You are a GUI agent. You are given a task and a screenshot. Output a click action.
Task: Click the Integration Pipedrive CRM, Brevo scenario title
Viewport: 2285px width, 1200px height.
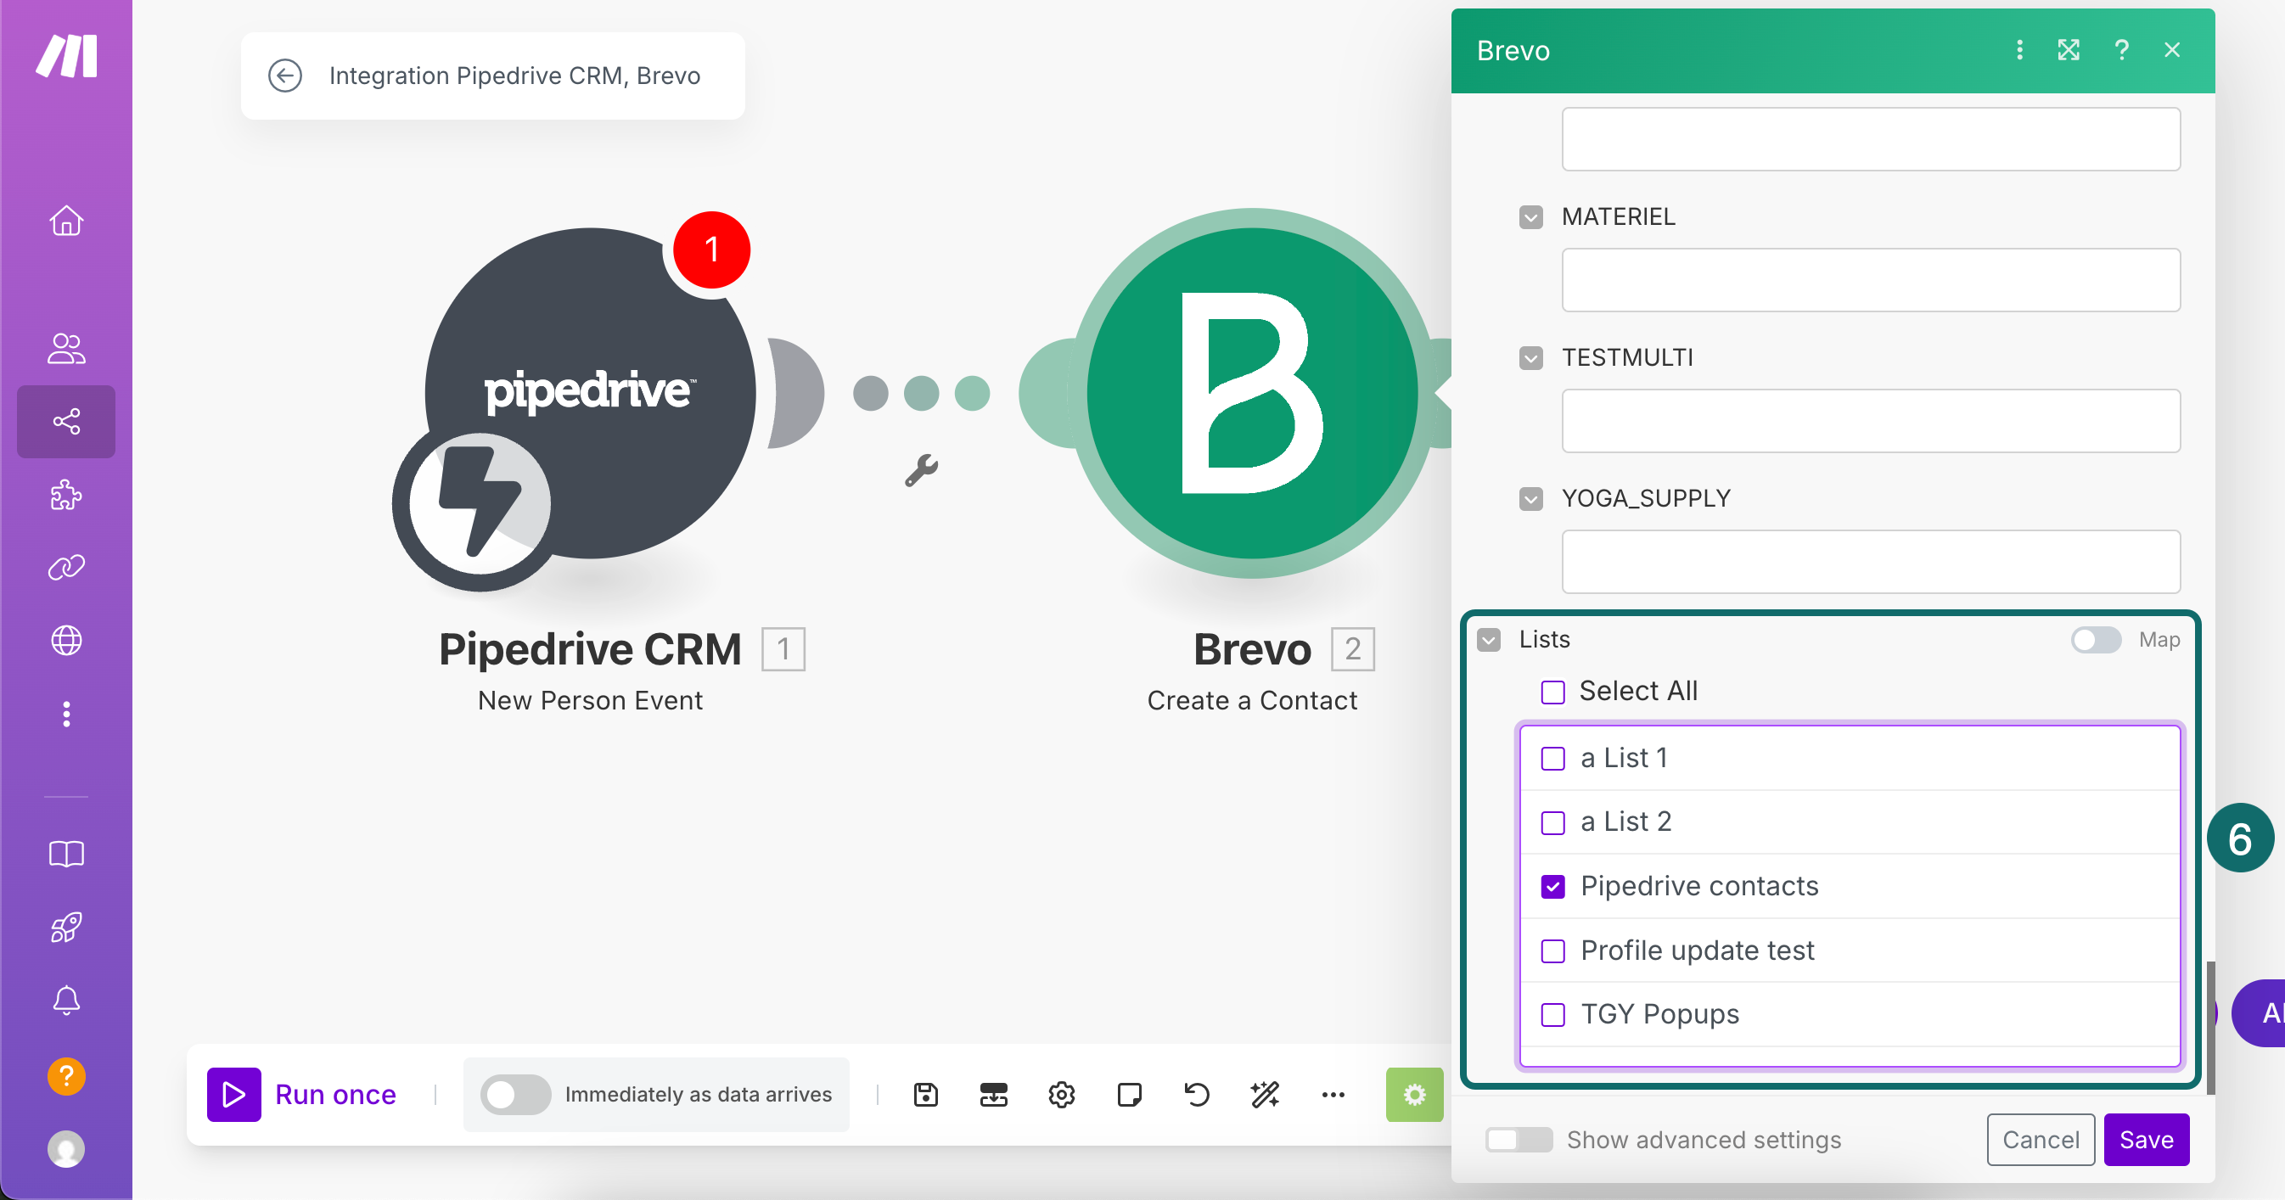[514, 76]
